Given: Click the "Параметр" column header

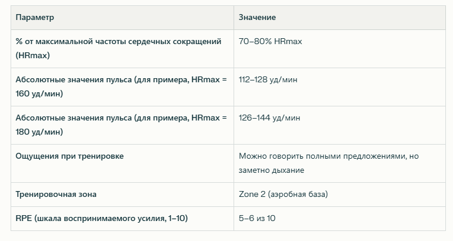Looking at the screenshot, I should point(35,18).
